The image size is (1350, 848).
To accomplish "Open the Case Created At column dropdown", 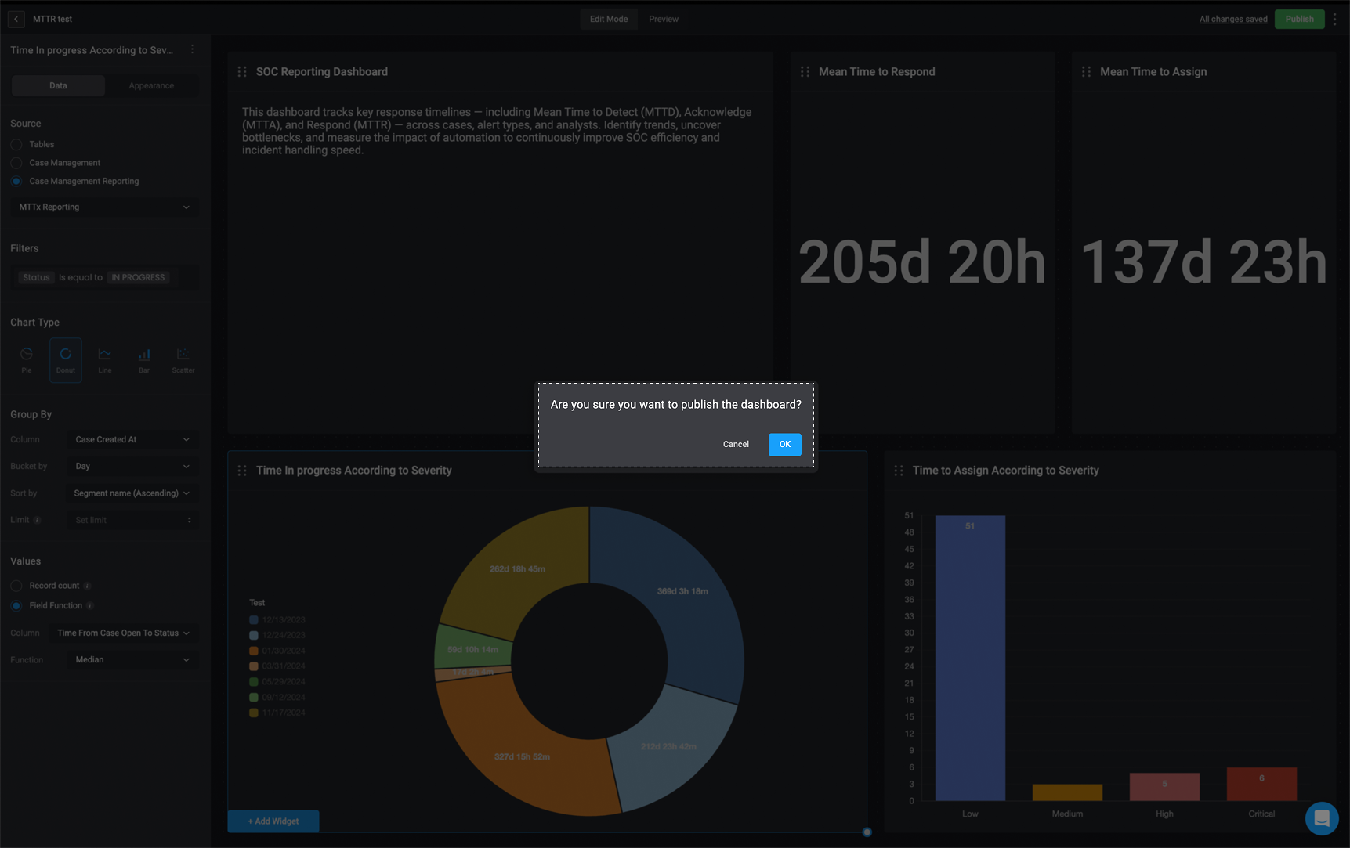I will click(132, 439).
